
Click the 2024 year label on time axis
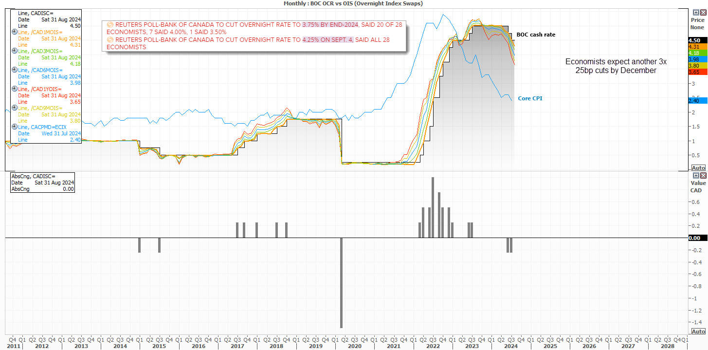pos(511,346)
